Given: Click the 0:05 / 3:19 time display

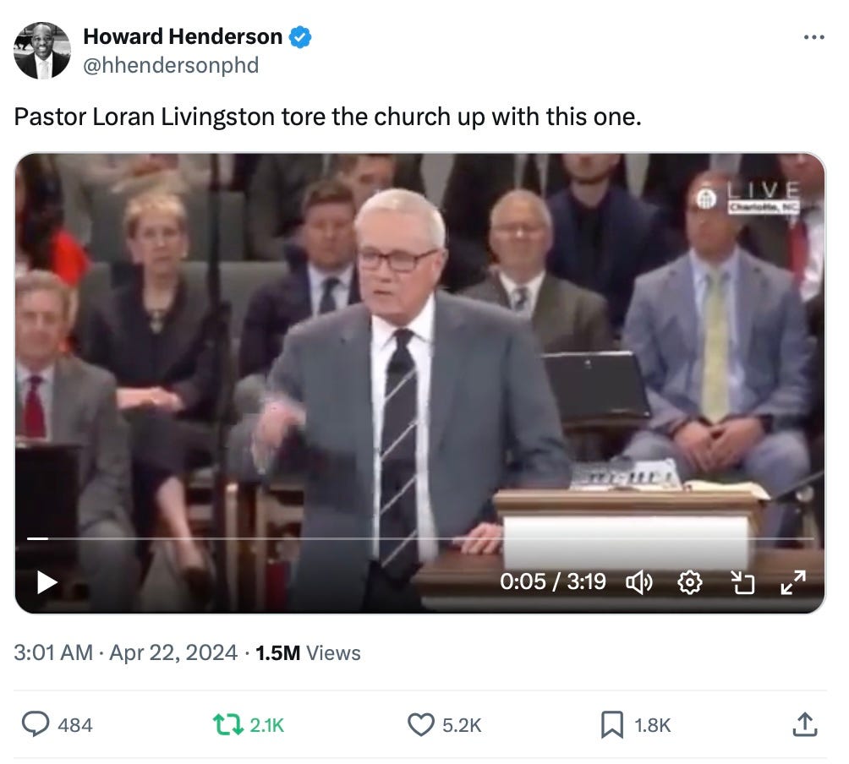Looking at the screenshot, I should coord(553,581).
